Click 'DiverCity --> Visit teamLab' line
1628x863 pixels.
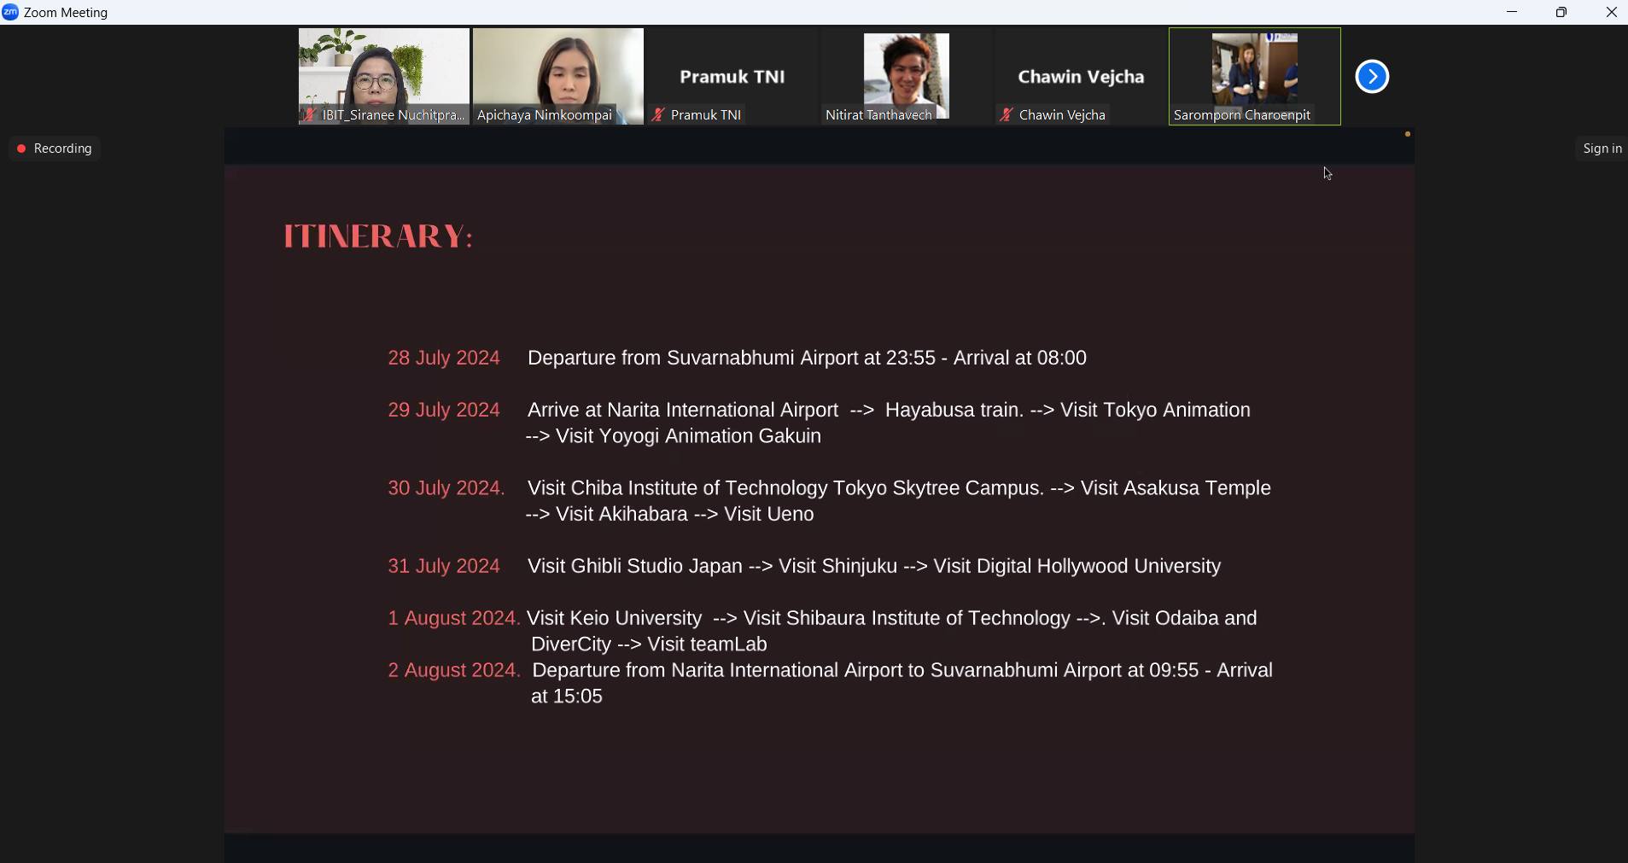click(x=649, y=645)
